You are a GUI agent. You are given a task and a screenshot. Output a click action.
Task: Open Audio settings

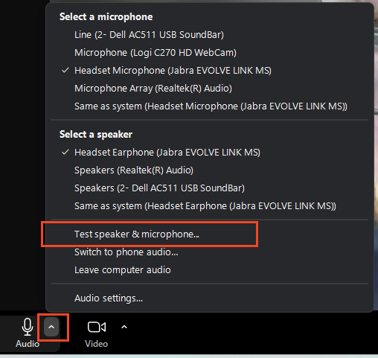pyautogui.click(x=209, y=298)
